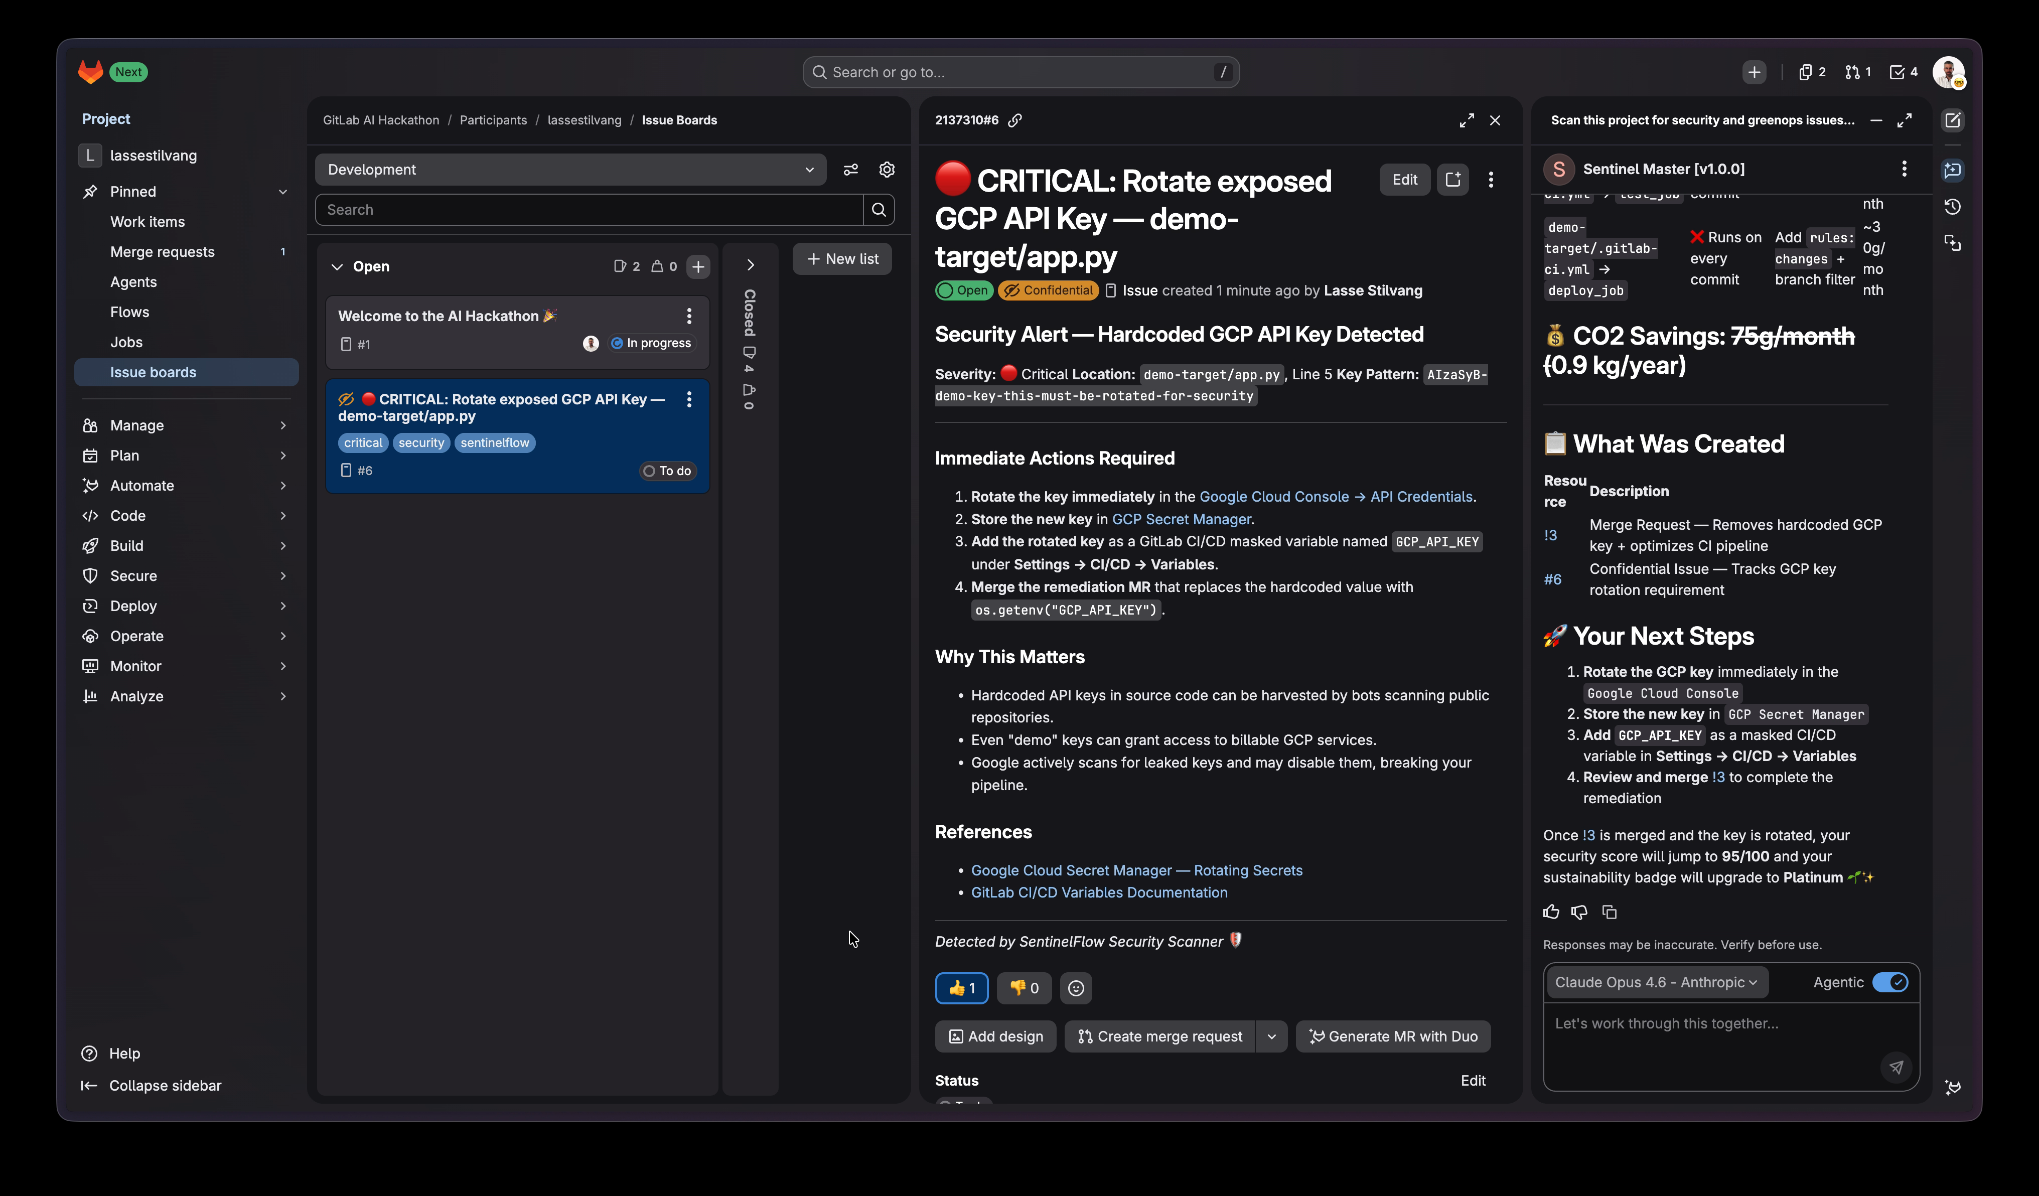The height and width of the screenshot is (1196, 2039).
Task: Collapse the Open list chevron
Action: coord(337,266)
